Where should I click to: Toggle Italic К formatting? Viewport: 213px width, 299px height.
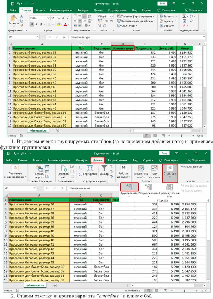(x=36, y=24)
